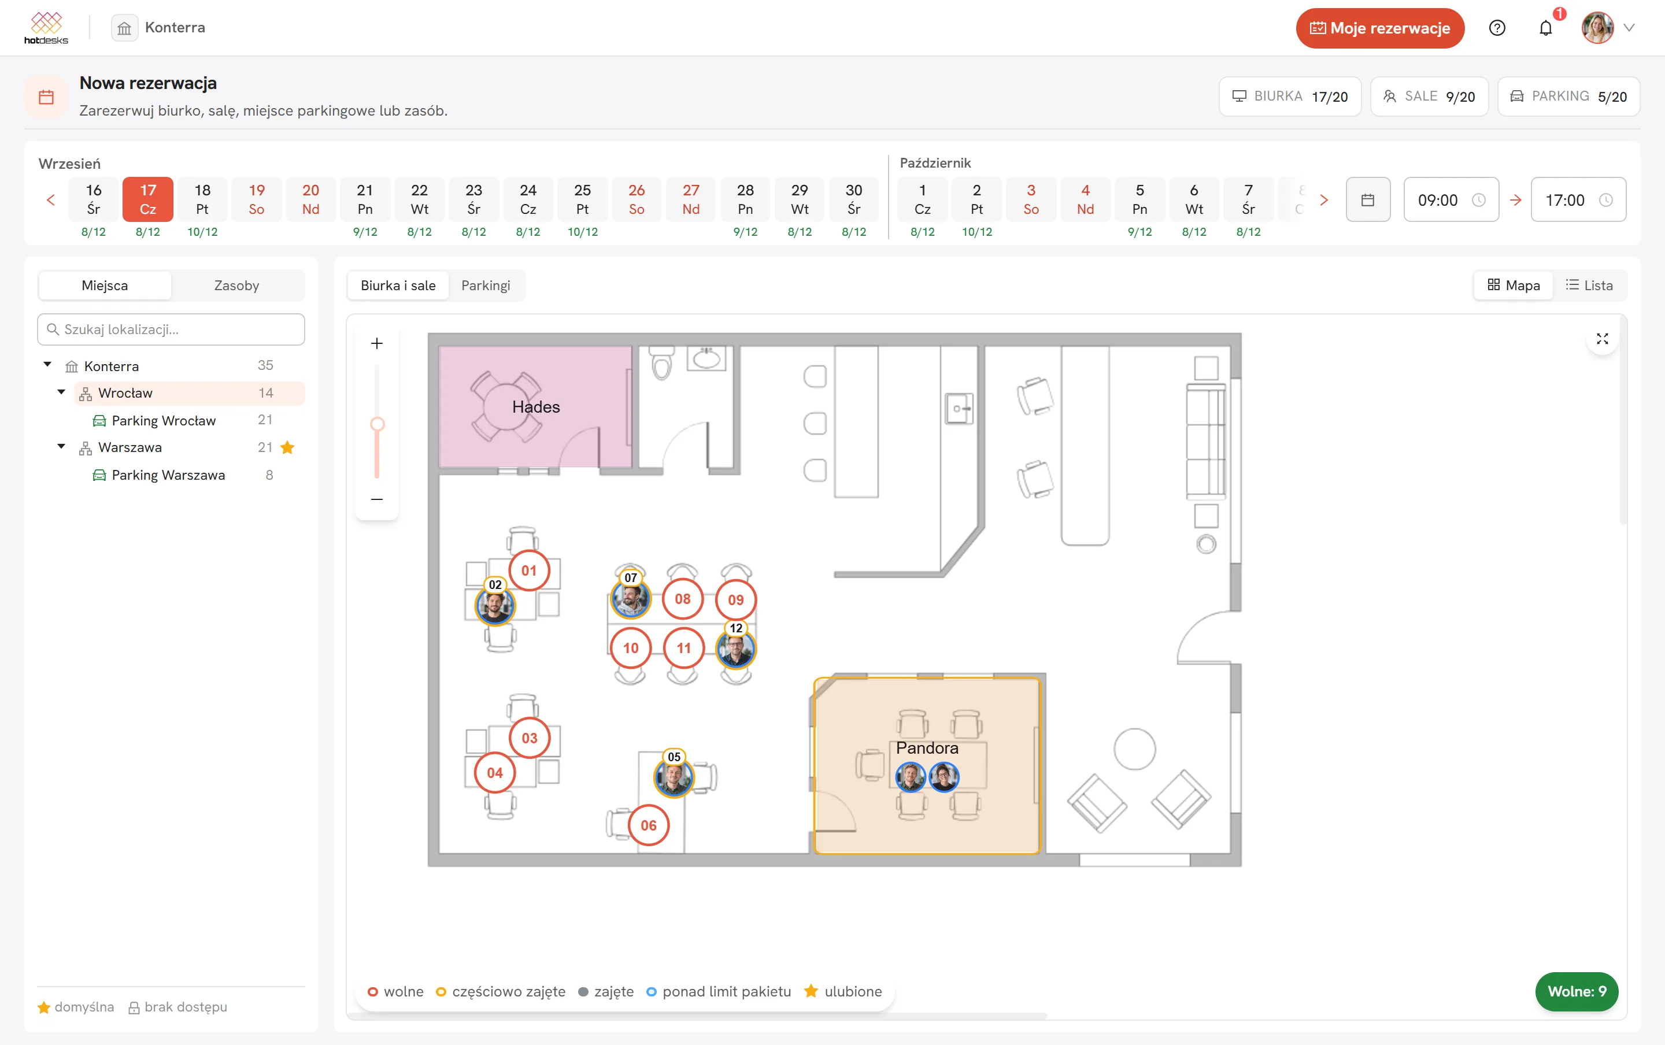Zoom out on the map with minus
Screen dimensions: 1665x1045
pyautogui.click(x=377, y=499)
